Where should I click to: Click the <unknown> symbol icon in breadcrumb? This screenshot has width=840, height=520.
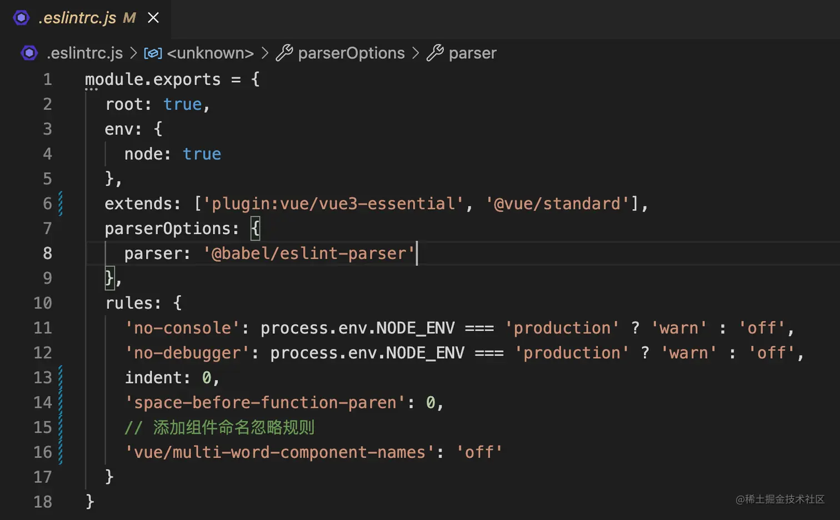click(x=153, y=53)
